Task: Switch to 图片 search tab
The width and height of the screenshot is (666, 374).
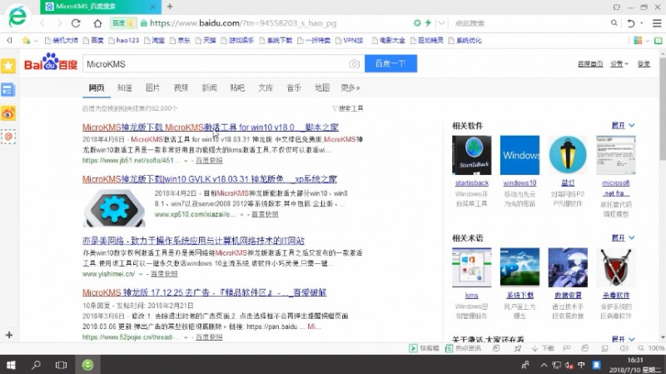Action: (x=153, y=87)
